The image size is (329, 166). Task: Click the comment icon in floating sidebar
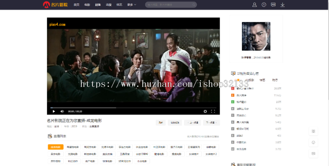tap(314, 154)
